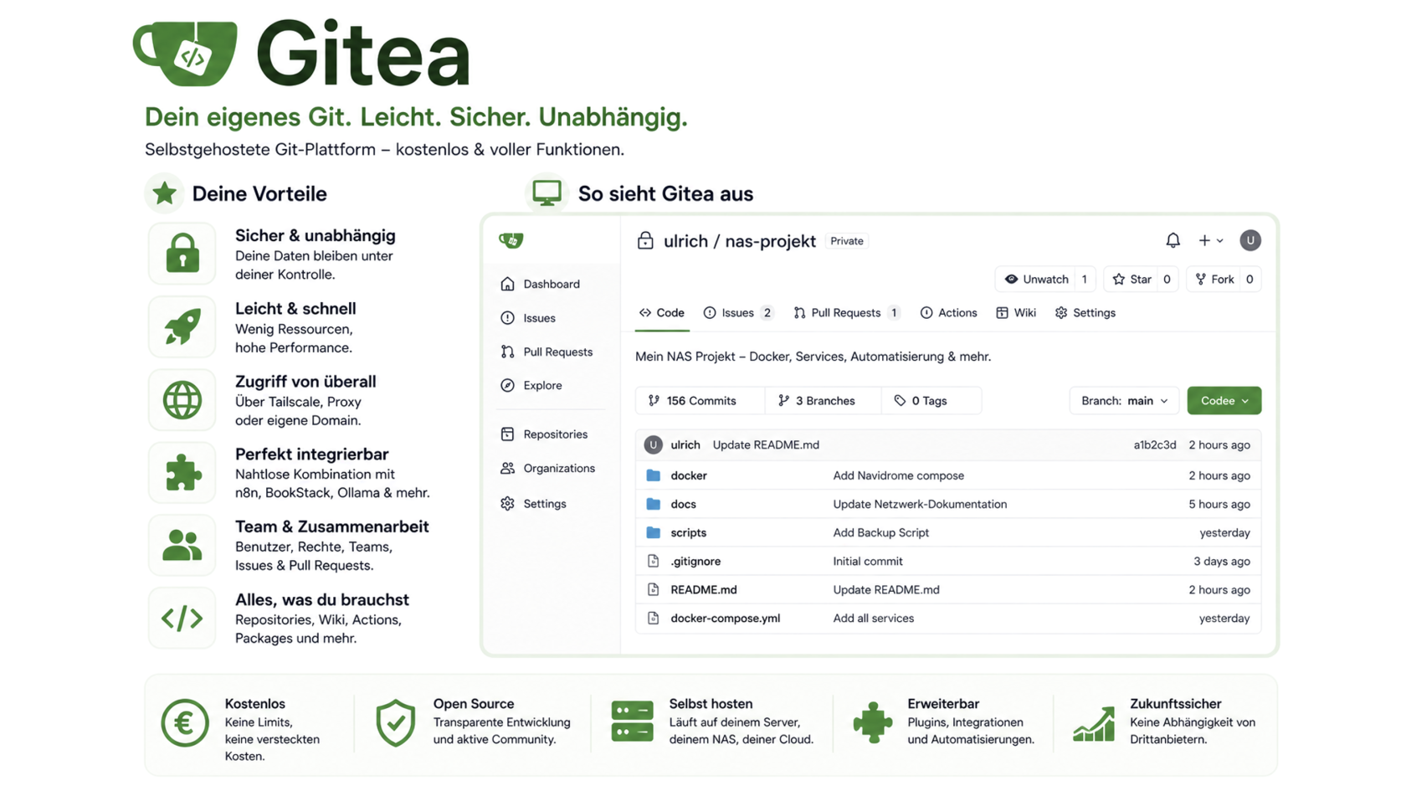
Task: Click the Add Navidrome compose commit message
Action: pyautogui.click(x=898, y=475)
